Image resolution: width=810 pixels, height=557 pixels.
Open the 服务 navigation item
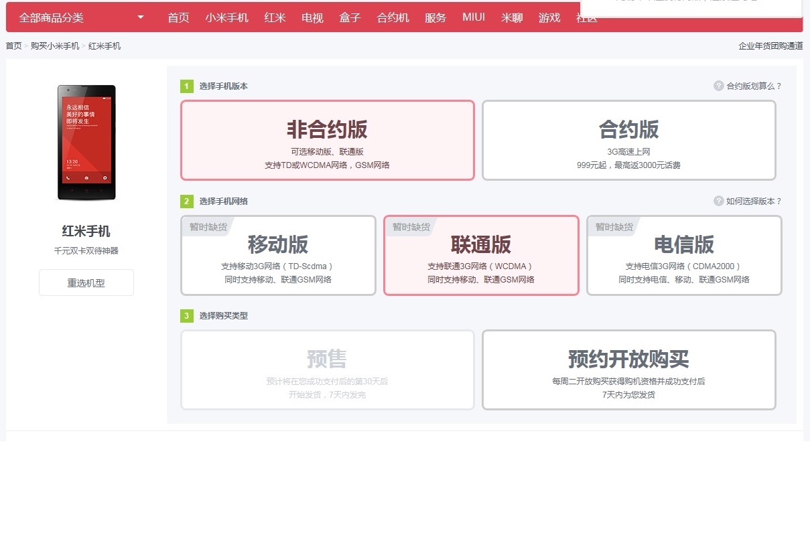coord(435,18)
